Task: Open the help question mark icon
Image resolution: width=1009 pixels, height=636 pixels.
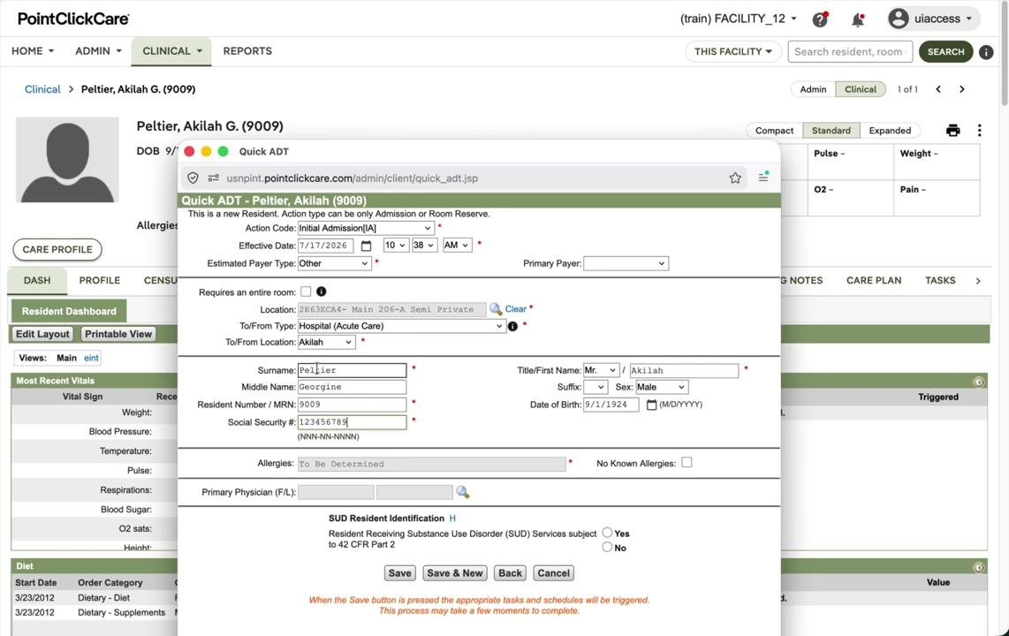Action: coord(820,19)
